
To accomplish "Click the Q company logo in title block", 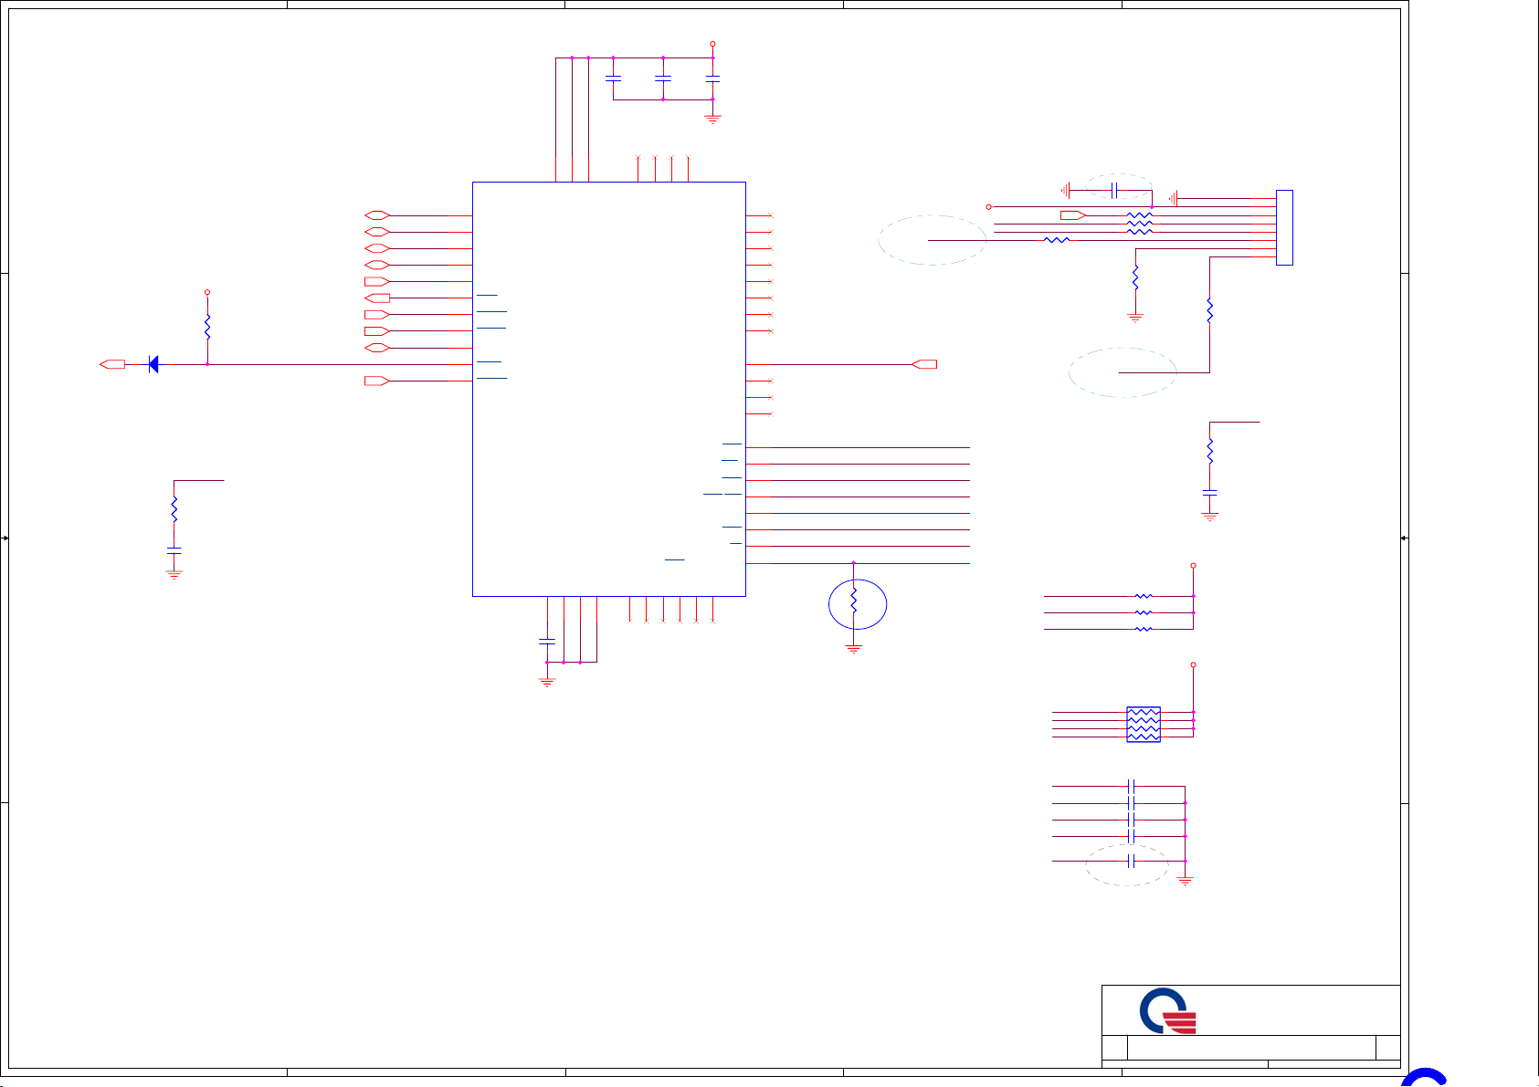I will (x=1168, y=1011).
